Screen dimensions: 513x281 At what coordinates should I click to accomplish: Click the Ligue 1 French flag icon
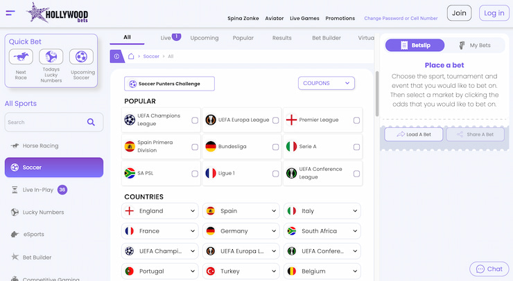click(x=211, y=173)
